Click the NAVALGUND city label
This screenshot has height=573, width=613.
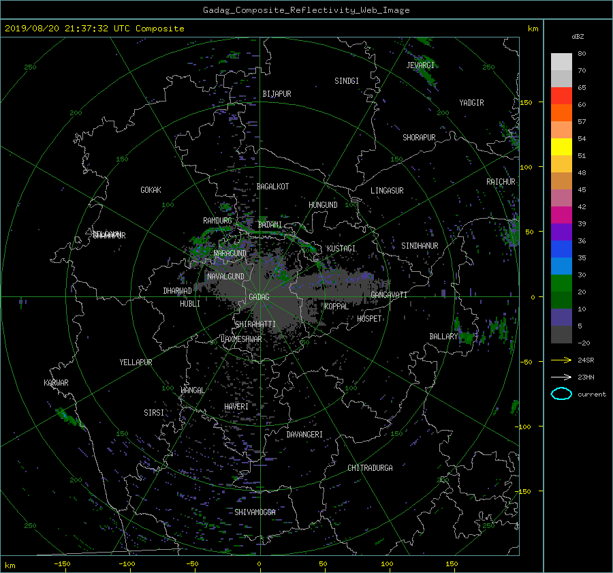225,277
